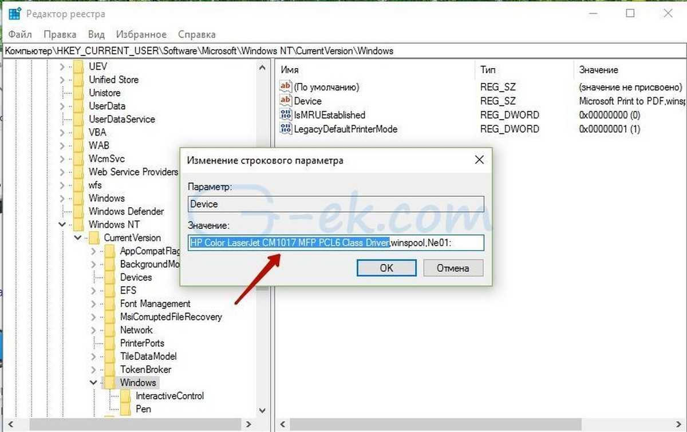687x432 pixels.
Task: Expand the Font Management key
Action: [94, 304]
